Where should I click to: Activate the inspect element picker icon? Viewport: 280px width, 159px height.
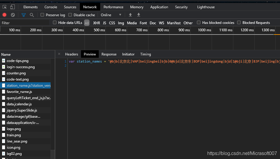point(5,7)
